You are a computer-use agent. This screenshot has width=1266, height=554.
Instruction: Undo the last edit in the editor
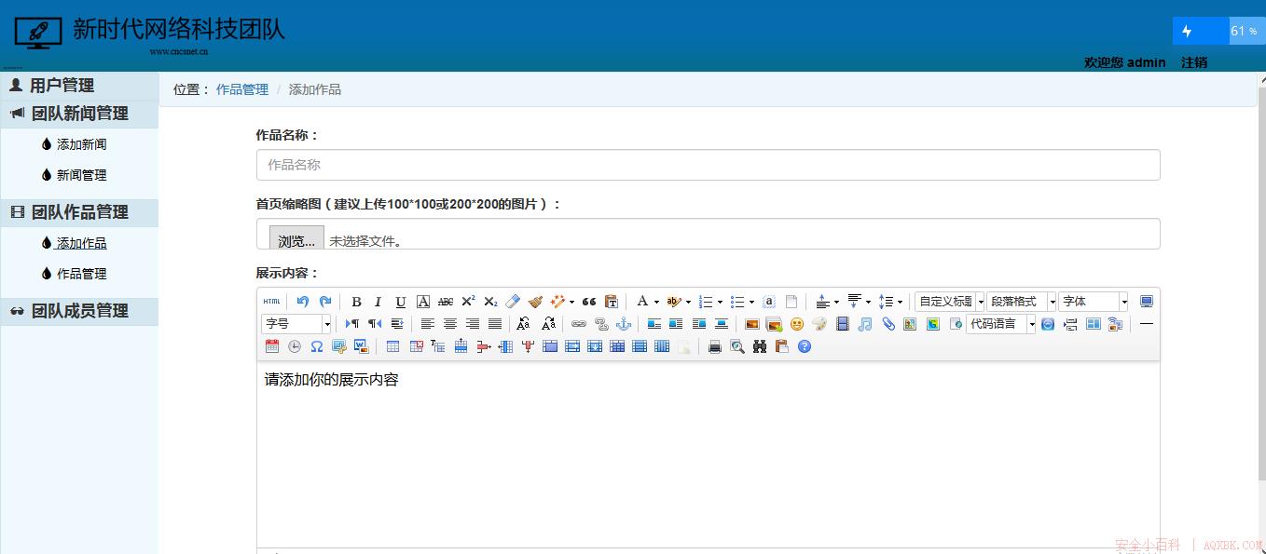pyautogui.click(x=302, y=302)
